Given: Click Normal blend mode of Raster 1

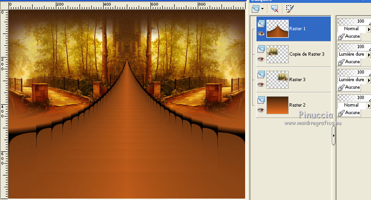Looking at the screenshot, I should pyautogui.click(x=351, y=29).
